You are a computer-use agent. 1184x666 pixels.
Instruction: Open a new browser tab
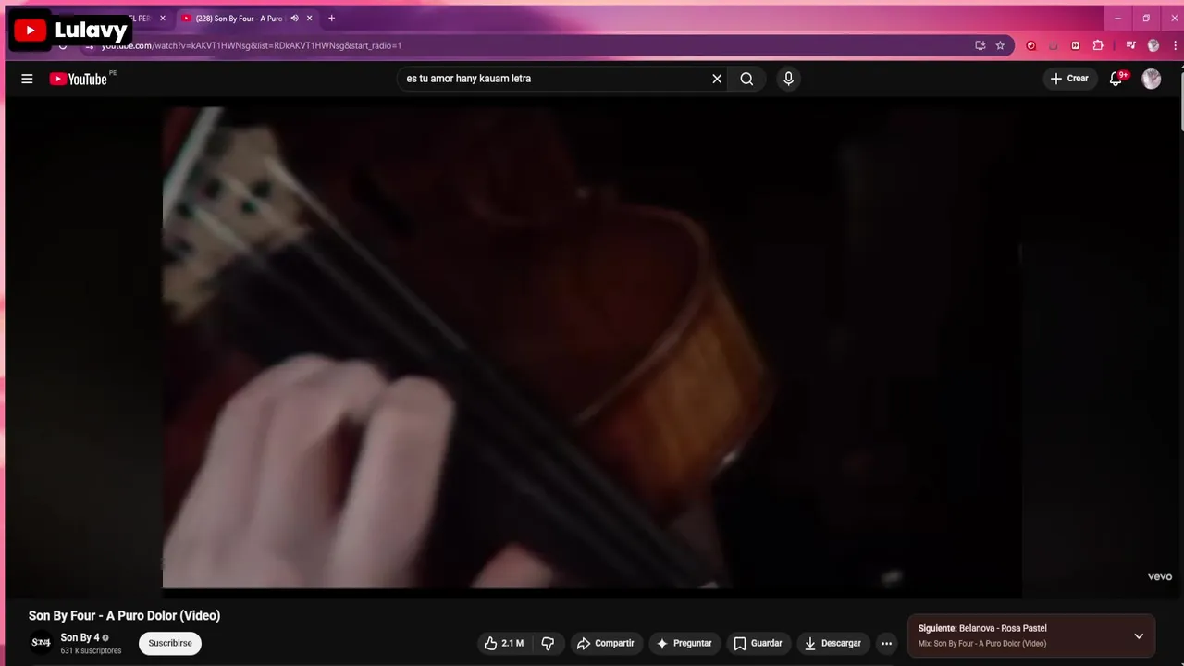[x=331, y=18]
